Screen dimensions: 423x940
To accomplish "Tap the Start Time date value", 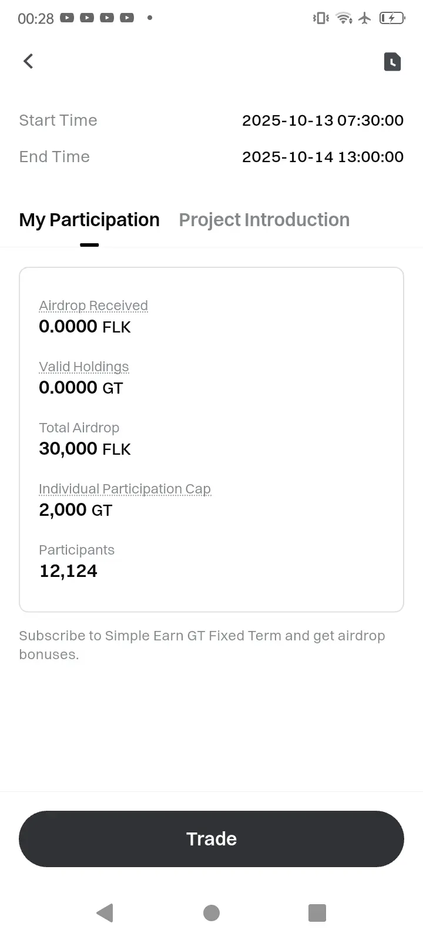I will 323,120.
